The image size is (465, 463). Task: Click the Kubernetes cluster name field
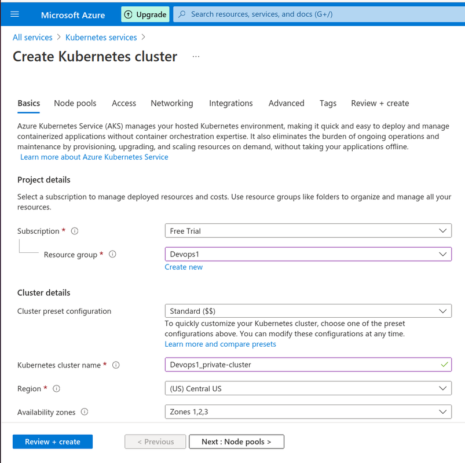(308, 365)
